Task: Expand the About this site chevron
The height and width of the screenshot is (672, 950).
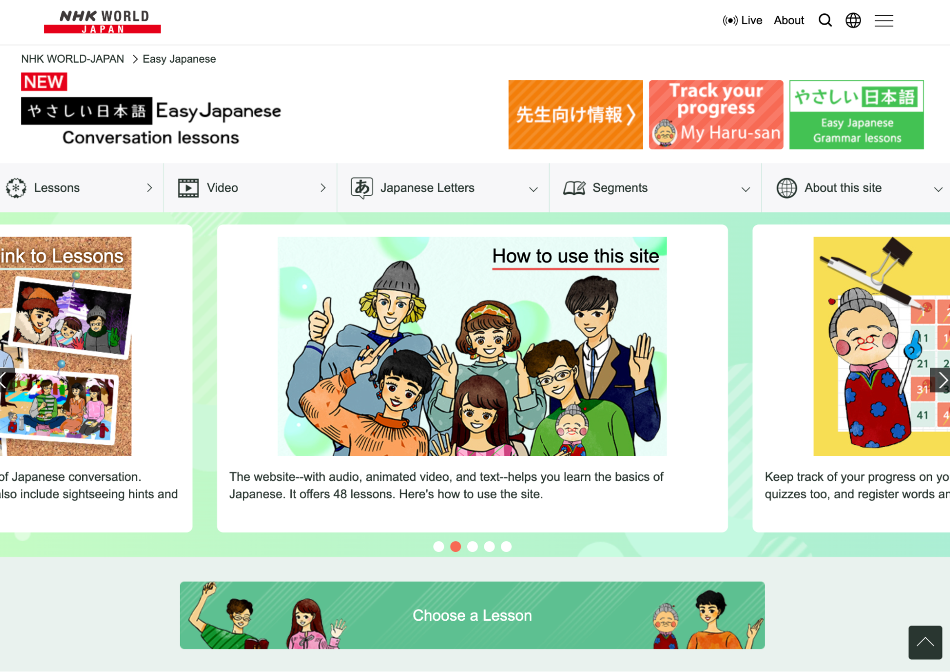Action: [938, 189]
